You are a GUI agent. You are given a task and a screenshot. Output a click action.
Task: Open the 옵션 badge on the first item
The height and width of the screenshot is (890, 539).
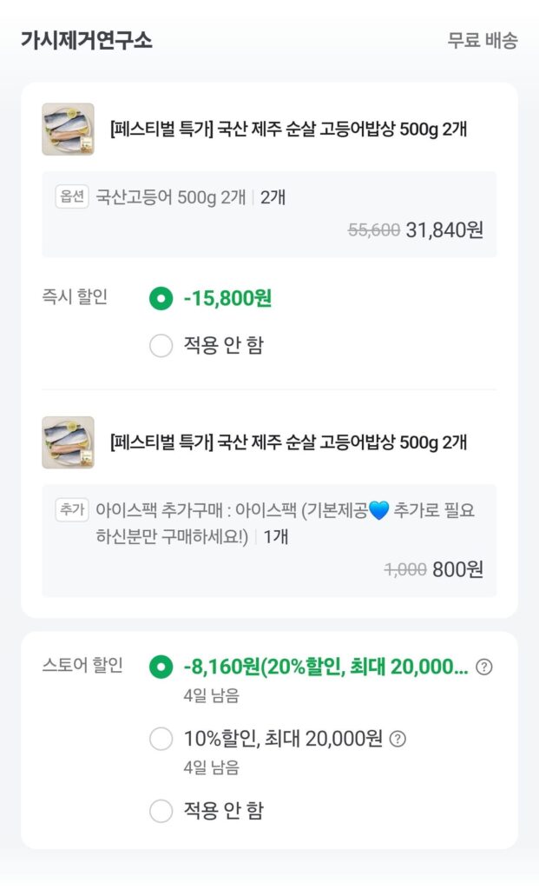[74, 197]
